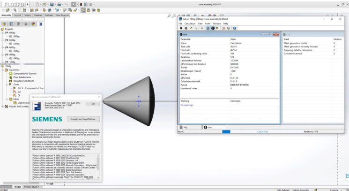Open the Solver window View menu

pos(200,23)
